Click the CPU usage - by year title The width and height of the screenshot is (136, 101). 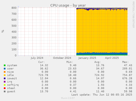[68, 5]
